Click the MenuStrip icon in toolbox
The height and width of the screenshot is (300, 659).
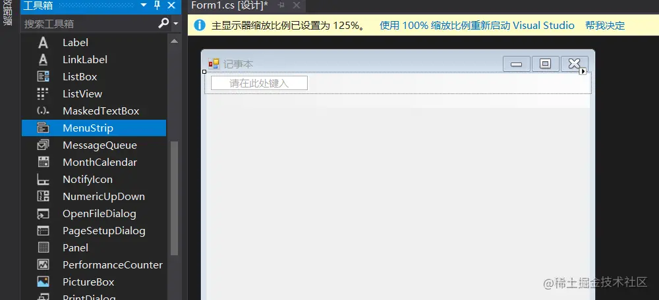coord(43,128)
